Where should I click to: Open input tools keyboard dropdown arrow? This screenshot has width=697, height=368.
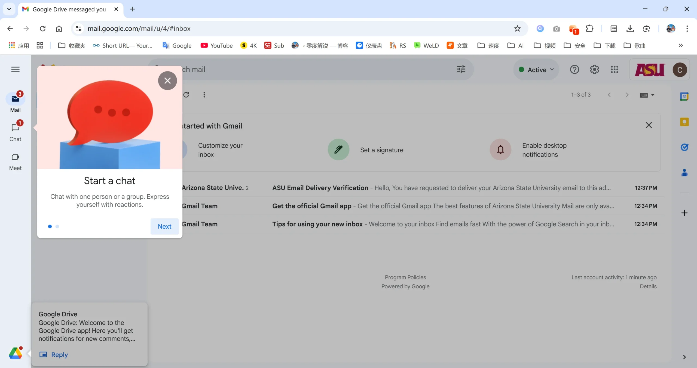click(652, 95)
